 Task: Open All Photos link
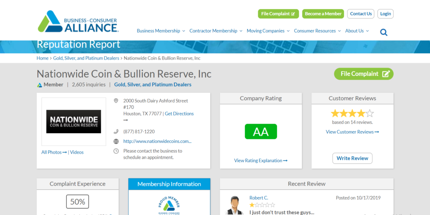(54, 152)
